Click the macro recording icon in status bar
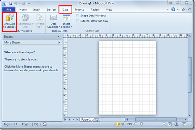This screenshot has width=195, height=130. [x=45, y=124]
